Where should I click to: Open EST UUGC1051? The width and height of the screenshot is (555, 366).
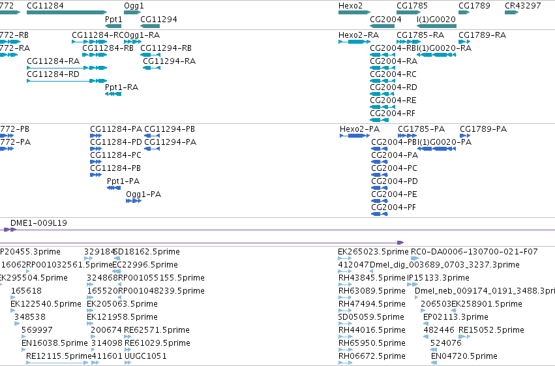[x=145, y=356]
